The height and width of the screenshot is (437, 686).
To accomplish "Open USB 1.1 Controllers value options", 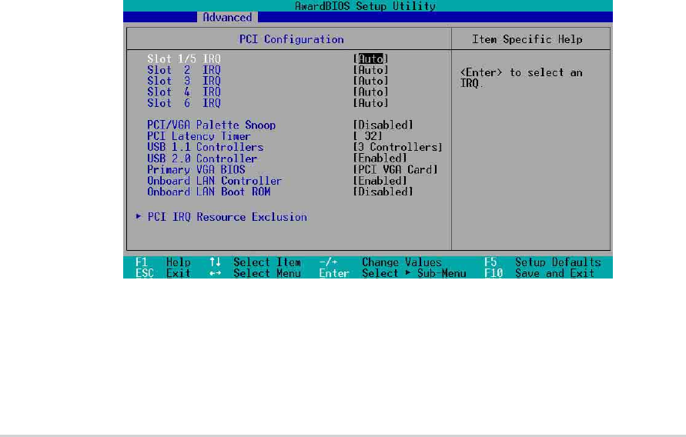I will click(397, 147).
